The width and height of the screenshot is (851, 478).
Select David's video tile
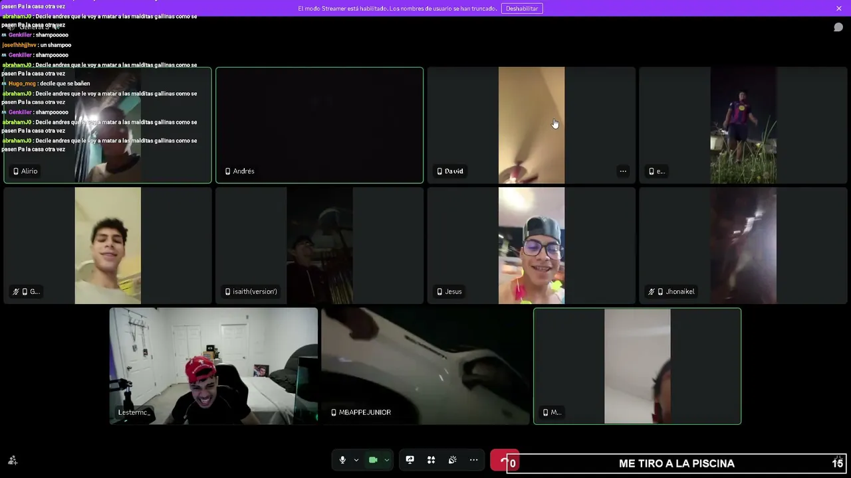tap(531, 125)
